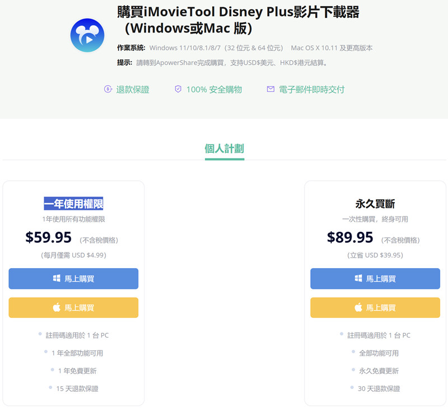Click Windows logo in lifetime plan buy button
The height and width of the screenshot is (408, 448).
tap(358, 278)
